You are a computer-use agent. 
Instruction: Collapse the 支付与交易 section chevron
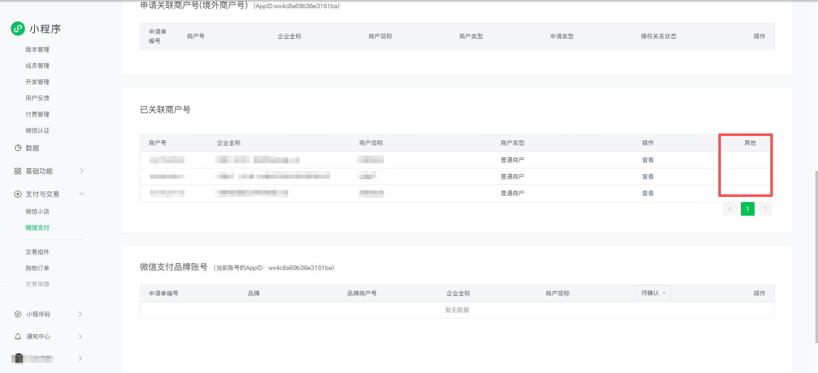tap(82, 194)
